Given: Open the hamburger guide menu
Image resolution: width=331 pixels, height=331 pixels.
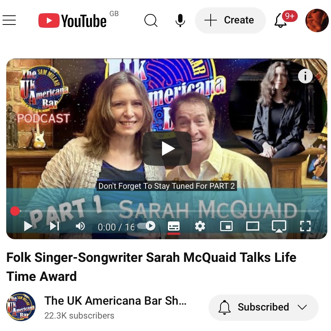Looking at the screenshot, I should pos(9,20).
